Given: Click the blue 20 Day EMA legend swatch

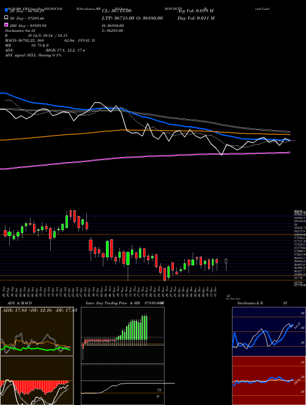Looking at the screenshot, I should (x=6, y=10).
